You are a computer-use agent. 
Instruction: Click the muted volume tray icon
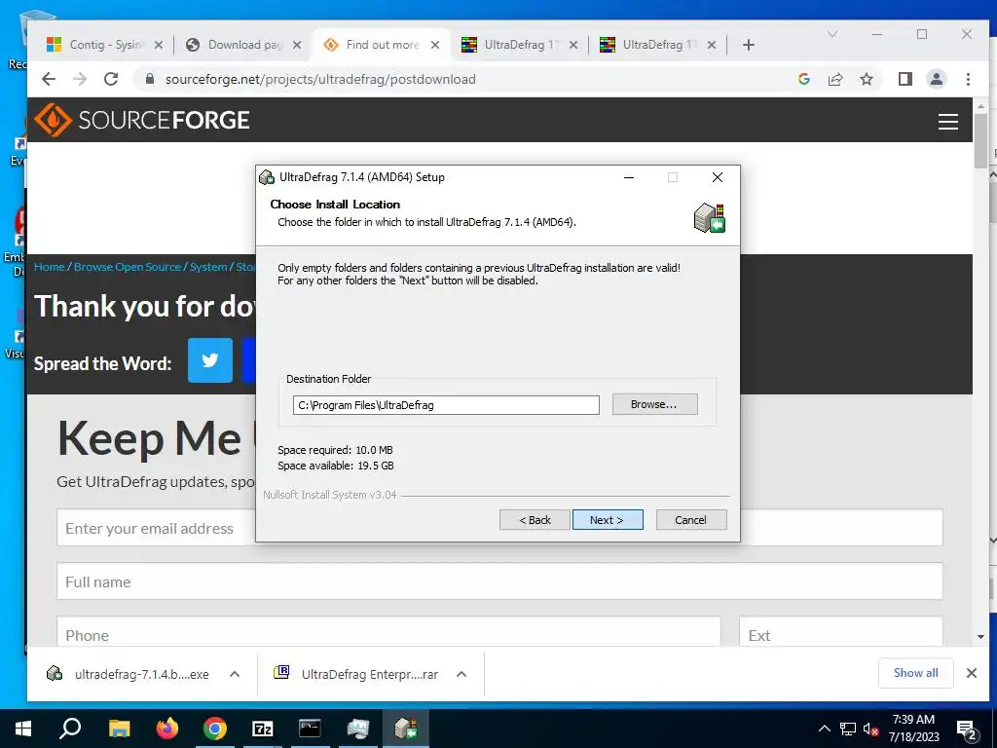[870, 729]
